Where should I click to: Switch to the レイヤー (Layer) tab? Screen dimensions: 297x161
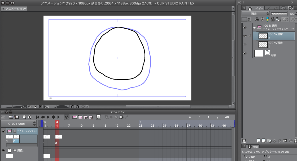coord(255,8)
